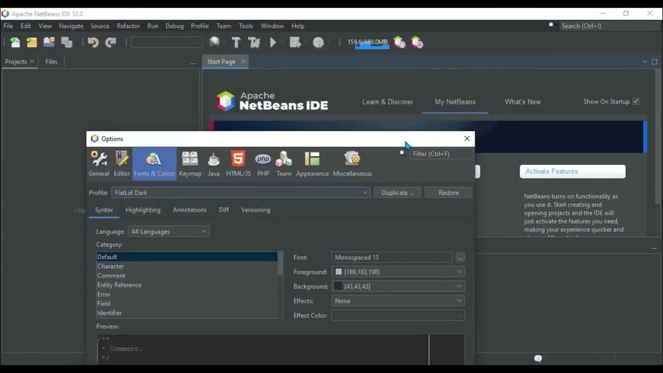Click the Build Project hammer icon
Screen dimensions: 663x373
236,42
